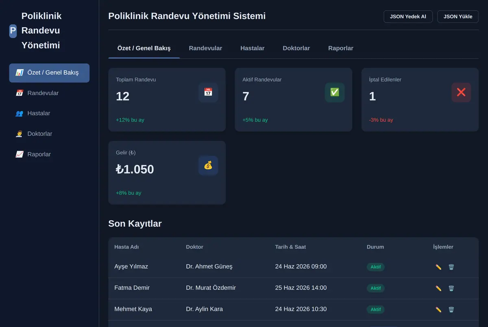The height and width of the screenshot is (327, 488).
Task: Click the Son Kayıtlar heading
Action: coord(135,224)
